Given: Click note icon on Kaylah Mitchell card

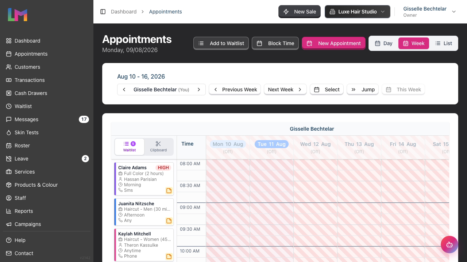Looking at the screenshot, I should click(169, 257).
